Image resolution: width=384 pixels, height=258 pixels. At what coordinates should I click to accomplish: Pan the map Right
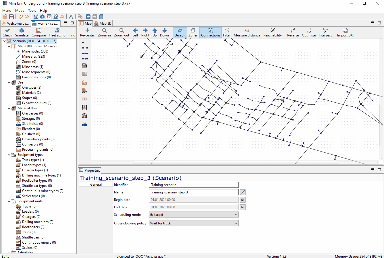coord(145,32)
